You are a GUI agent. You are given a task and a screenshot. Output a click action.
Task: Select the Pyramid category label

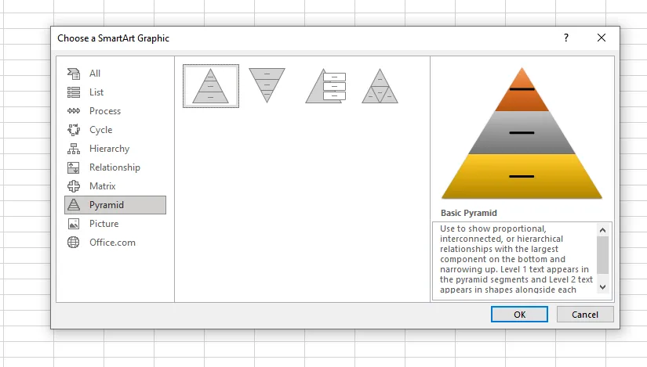tap(107, 205)
